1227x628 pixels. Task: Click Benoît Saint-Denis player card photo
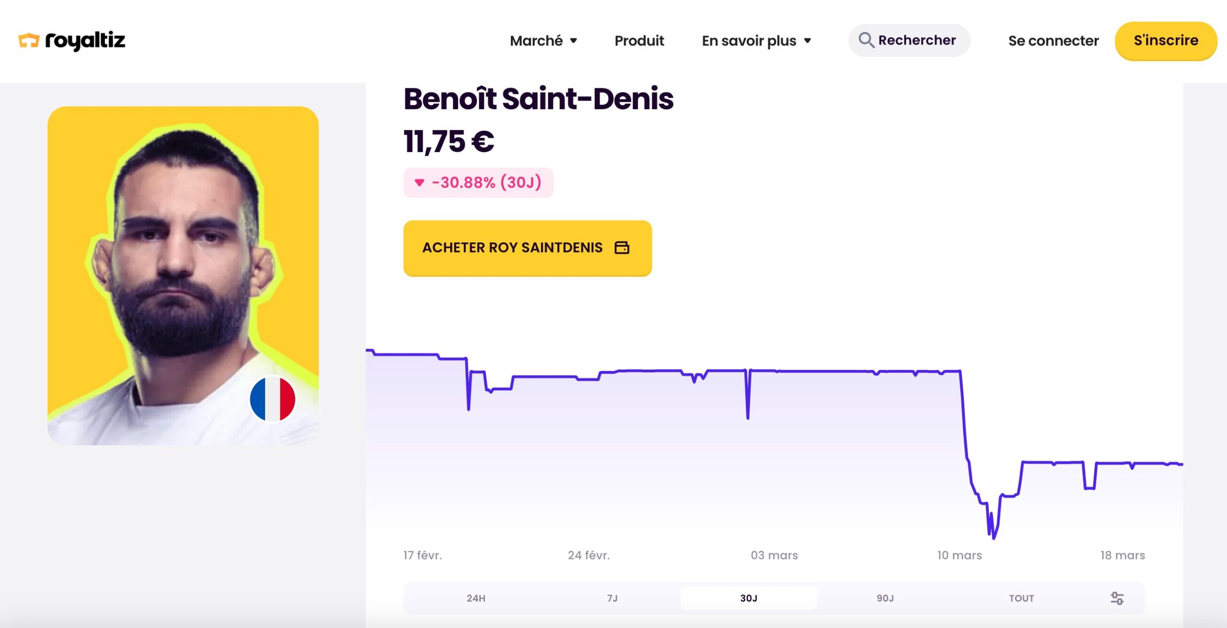pyautogui.click(x=183, y=276)
